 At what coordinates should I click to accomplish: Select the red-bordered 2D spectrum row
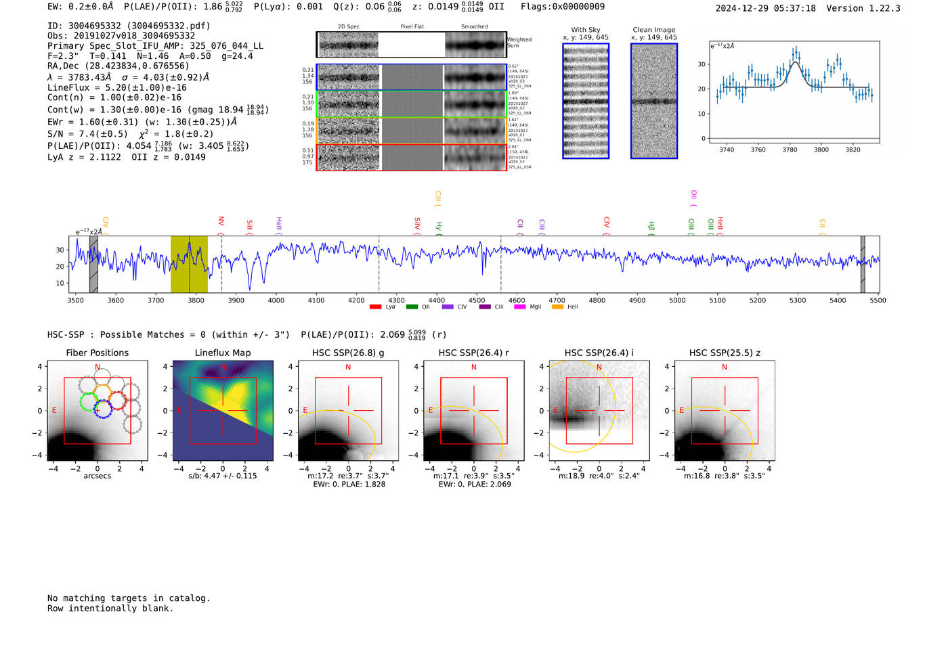point(412,157)
